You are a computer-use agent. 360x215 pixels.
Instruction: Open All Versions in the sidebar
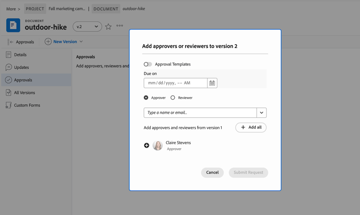[x=24, y=93]
